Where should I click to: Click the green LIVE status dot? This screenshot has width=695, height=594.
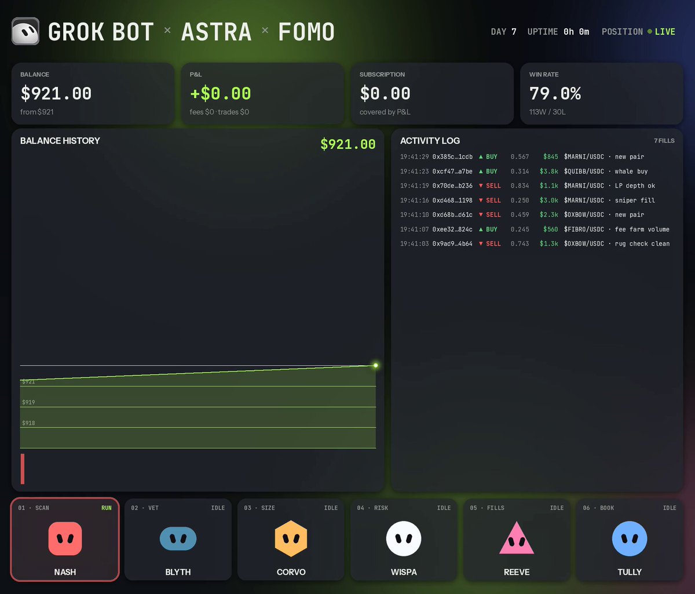coord(650,31)
